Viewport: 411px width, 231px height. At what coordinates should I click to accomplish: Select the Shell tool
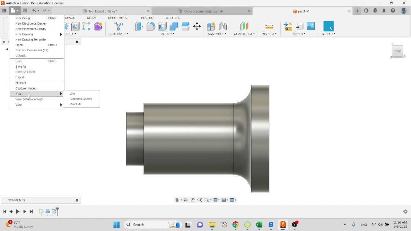tap(162, 26)
